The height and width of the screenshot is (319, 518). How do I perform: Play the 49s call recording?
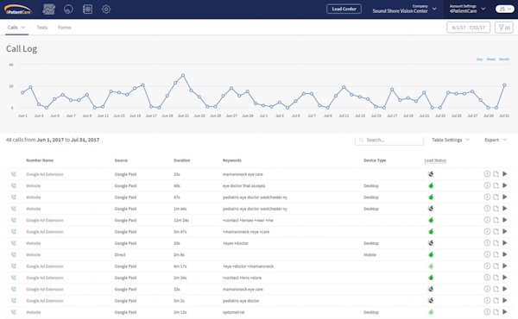505,185
